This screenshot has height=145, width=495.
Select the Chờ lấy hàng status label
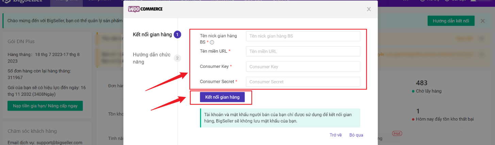(x=429, y=91)
